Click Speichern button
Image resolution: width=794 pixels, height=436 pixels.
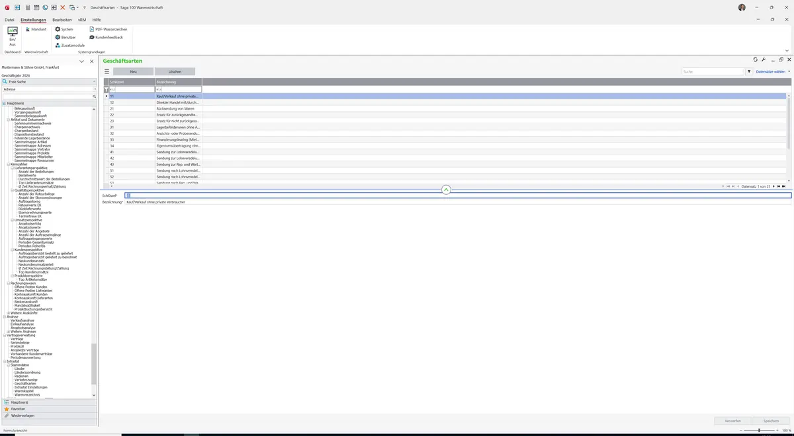[771, 421]
